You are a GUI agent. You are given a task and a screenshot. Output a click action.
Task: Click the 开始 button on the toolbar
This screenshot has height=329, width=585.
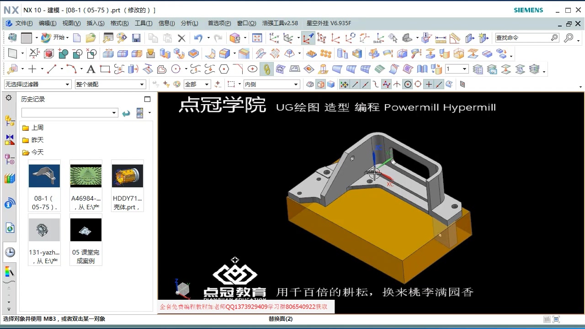click(x=58, y=38)
